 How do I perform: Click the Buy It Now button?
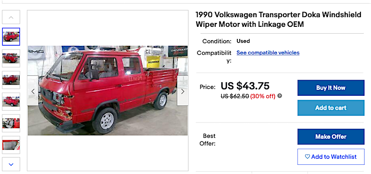point(331,88)
